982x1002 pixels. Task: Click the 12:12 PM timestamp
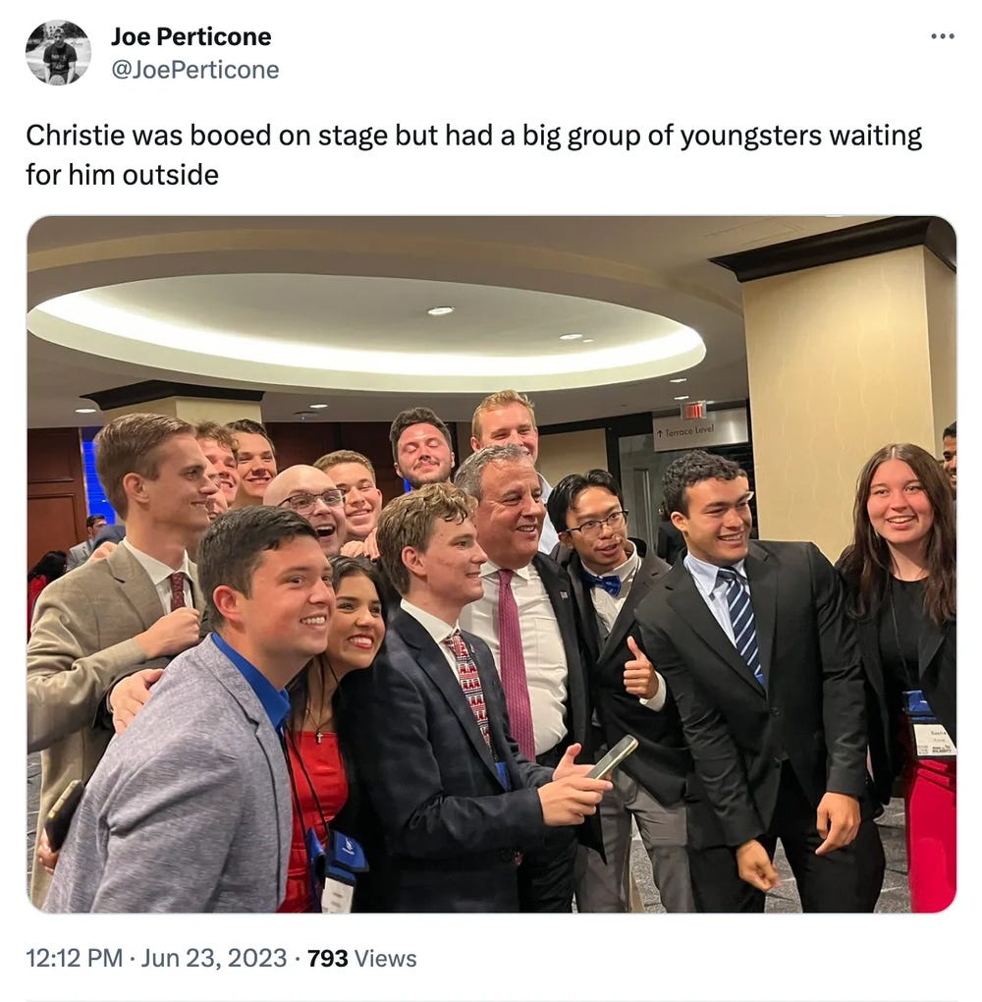click(x=74, y=958)
